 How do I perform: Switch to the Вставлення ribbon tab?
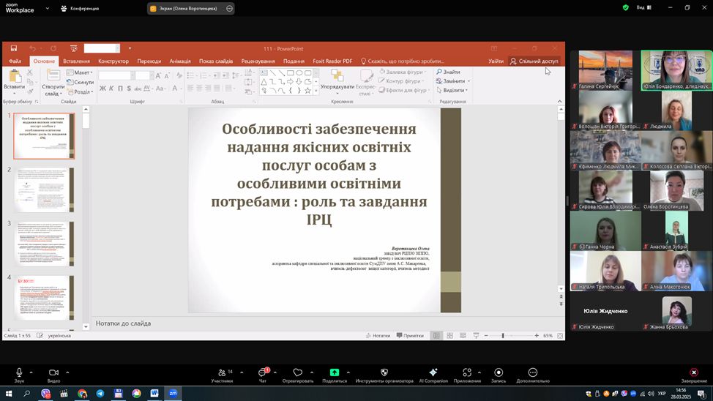pyautogui.click(x=76, y=61)
